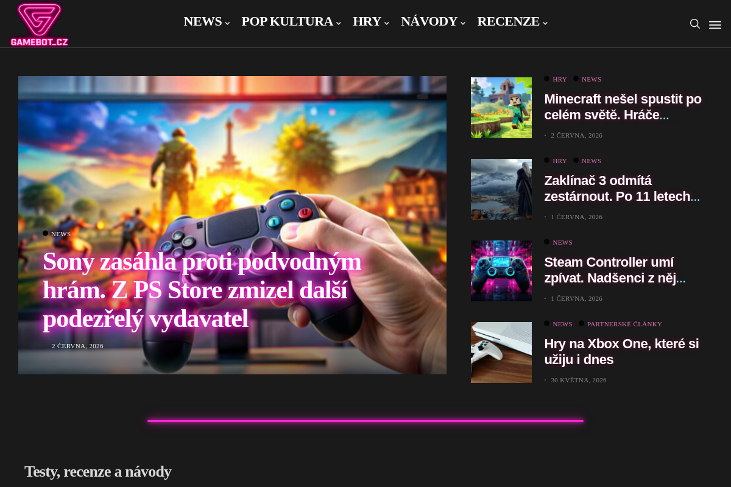Screen dimensions: 731x487
Task: Select NEWS tag above Zaklínač 3 article
Action: pyautogui.click(x=591, y=161)
